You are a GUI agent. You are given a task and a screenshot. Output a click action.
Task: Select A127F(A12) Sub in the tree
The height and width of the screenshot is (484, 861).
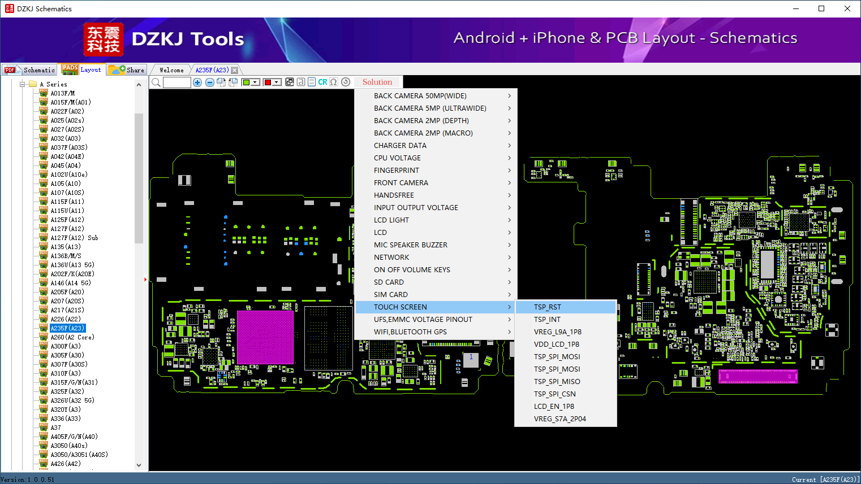coord(74,238)
